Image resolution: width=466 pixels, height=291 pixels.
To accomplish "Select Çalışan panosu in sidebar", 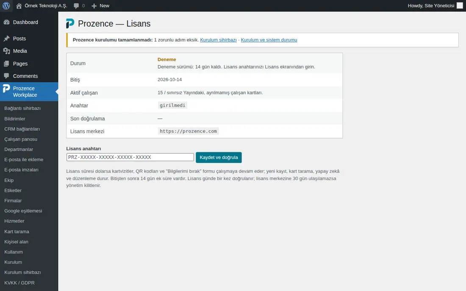I will pos(21,139).
